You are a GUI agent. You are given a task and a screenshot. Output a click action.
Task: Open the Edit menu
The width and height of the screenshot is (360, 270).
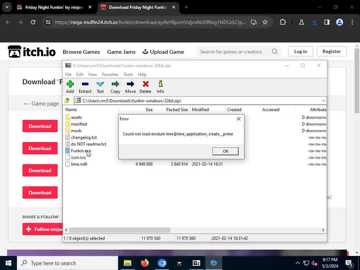(x=80, y=75)
